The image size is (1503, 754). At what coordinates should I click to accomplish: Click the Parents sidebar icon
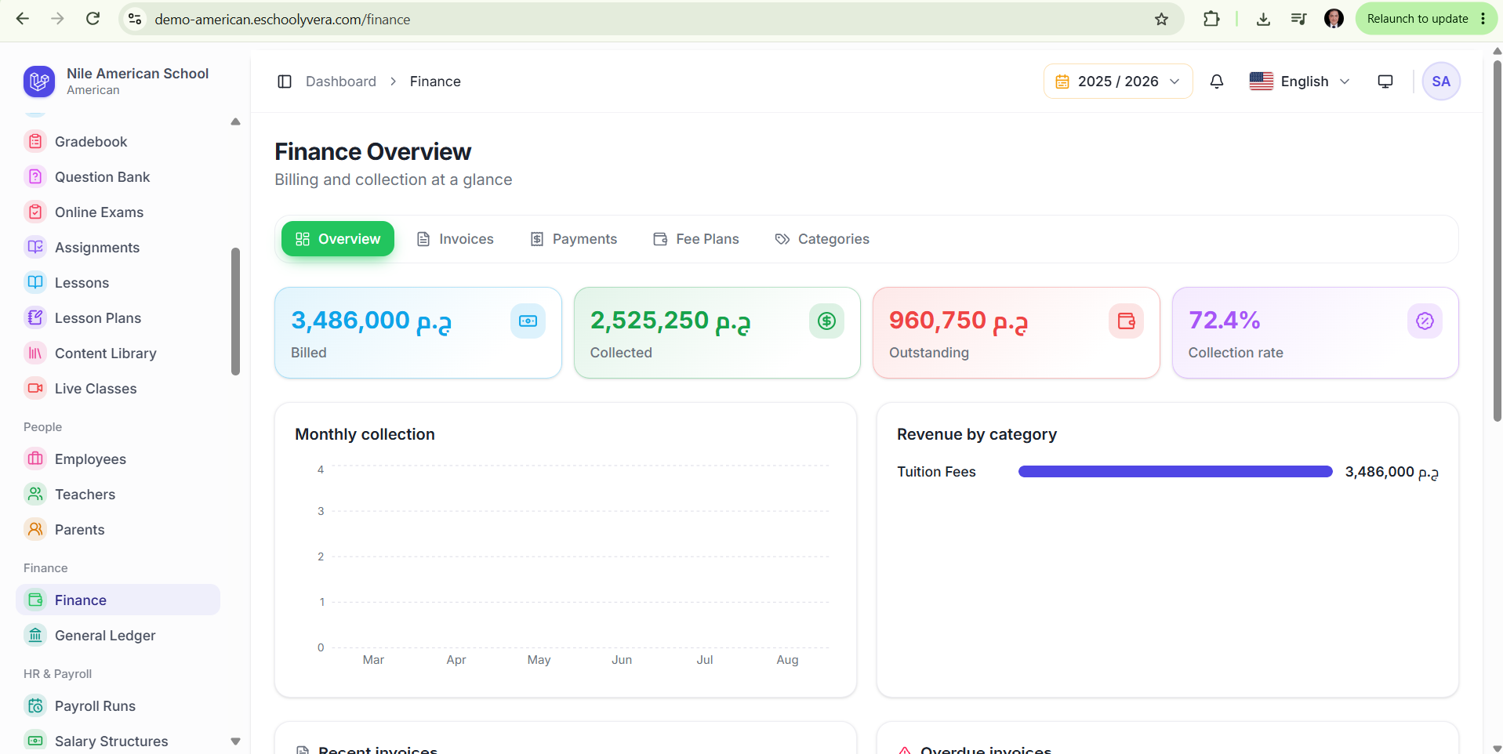click(35, 529)
